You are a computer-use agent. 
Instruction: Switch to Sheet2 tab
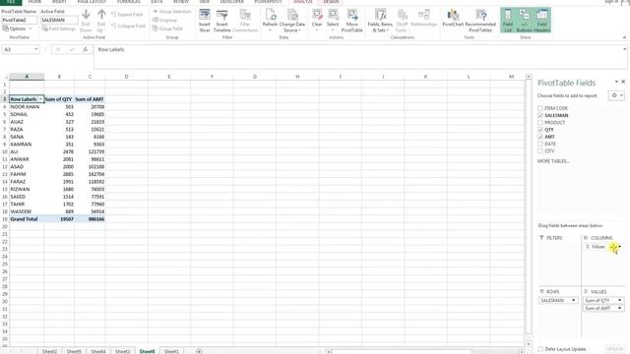[49, 351]
